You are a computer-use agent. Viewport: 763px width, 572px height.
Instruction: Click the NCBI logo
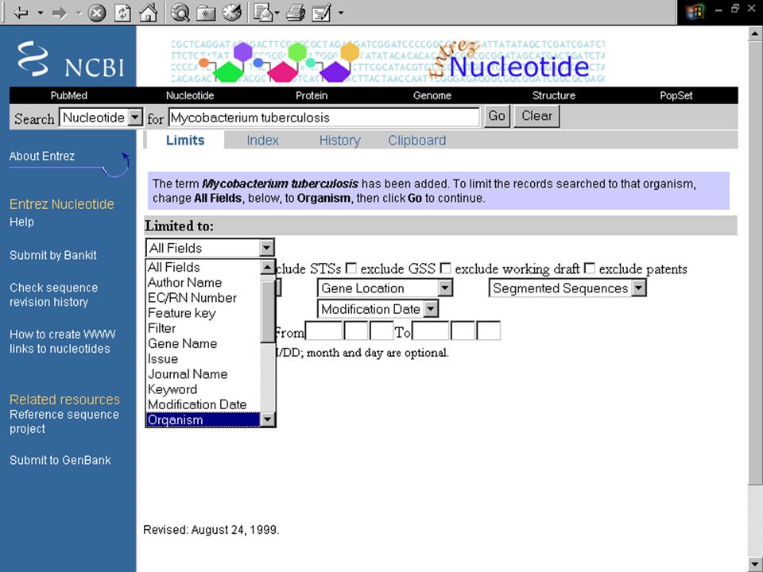[71, 59]
